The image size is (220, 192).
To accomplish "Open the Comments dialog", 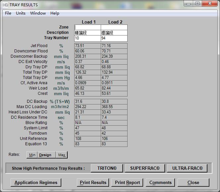I will 160,183.
